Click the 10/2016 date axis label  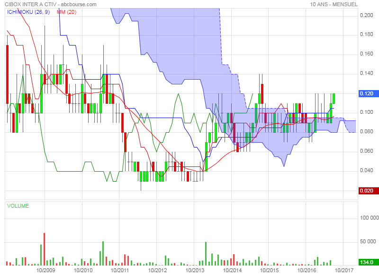tap(307, 270)
